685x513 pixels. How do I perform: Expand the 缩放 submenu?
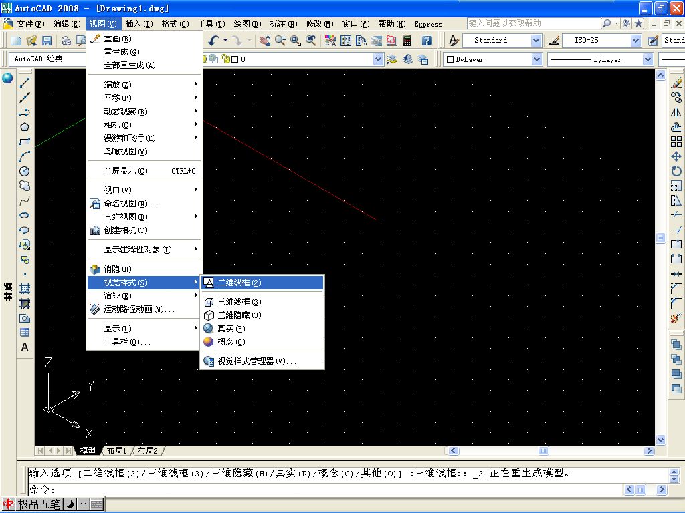pos(144,84)
